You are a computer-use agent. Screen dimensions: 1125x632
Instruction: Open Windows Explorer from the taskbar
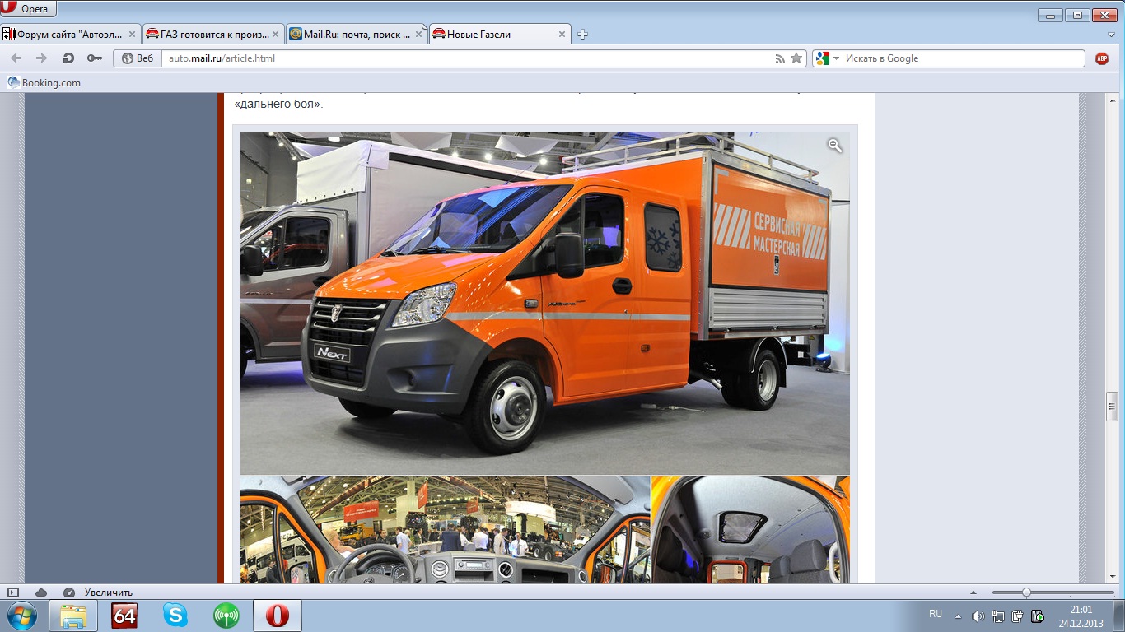(x=73, y=616)
